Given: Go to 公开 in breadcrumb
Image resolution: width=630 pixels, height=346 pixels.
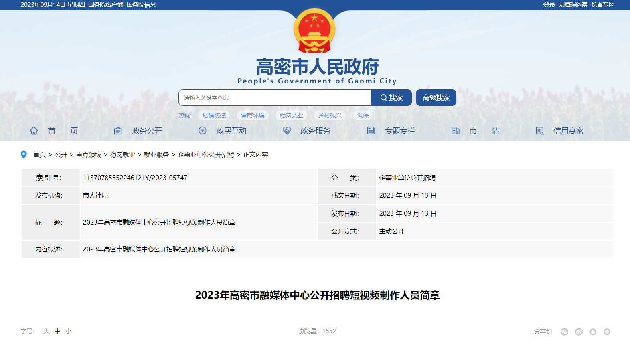Looking at the screenshot, I should (x=61, y=155).
